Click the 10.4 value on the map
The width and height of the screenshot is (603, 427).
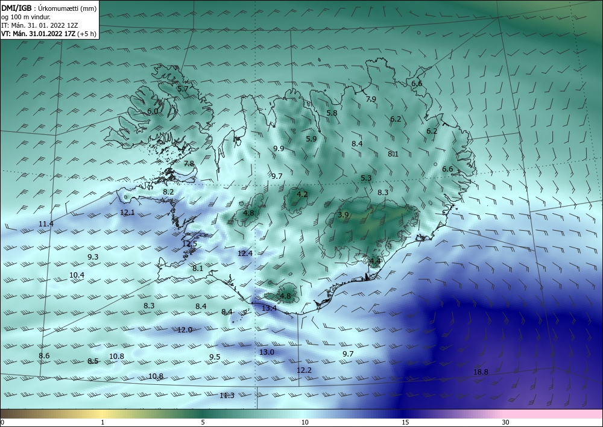point(77,275)
